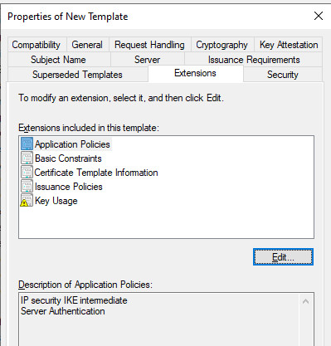The height and width of the screenshot is (346, 331).
Task: Close the Properties of New Template dialog
Action: [319, 16]
